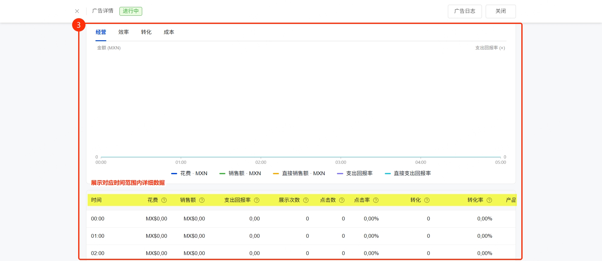This screenshot has width=602, height=261.
Task: Switch to the 效率 tab
Action: click(124, 32)
